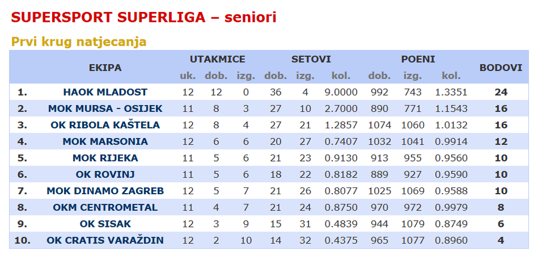This screenshot has width=538, height=259.
Task: Click the UTAKMICE group header
Action: click(x=217, y=60)
